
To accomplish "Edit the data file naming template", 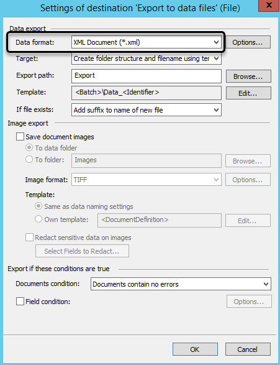I will click(248, 93).
